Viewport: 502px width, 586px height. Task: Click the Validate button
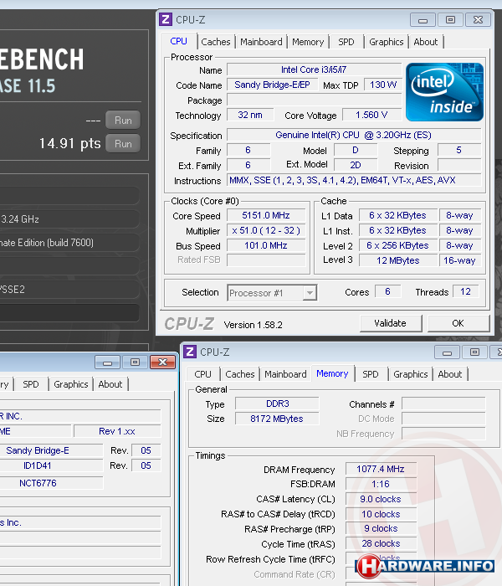pos(391,323)
